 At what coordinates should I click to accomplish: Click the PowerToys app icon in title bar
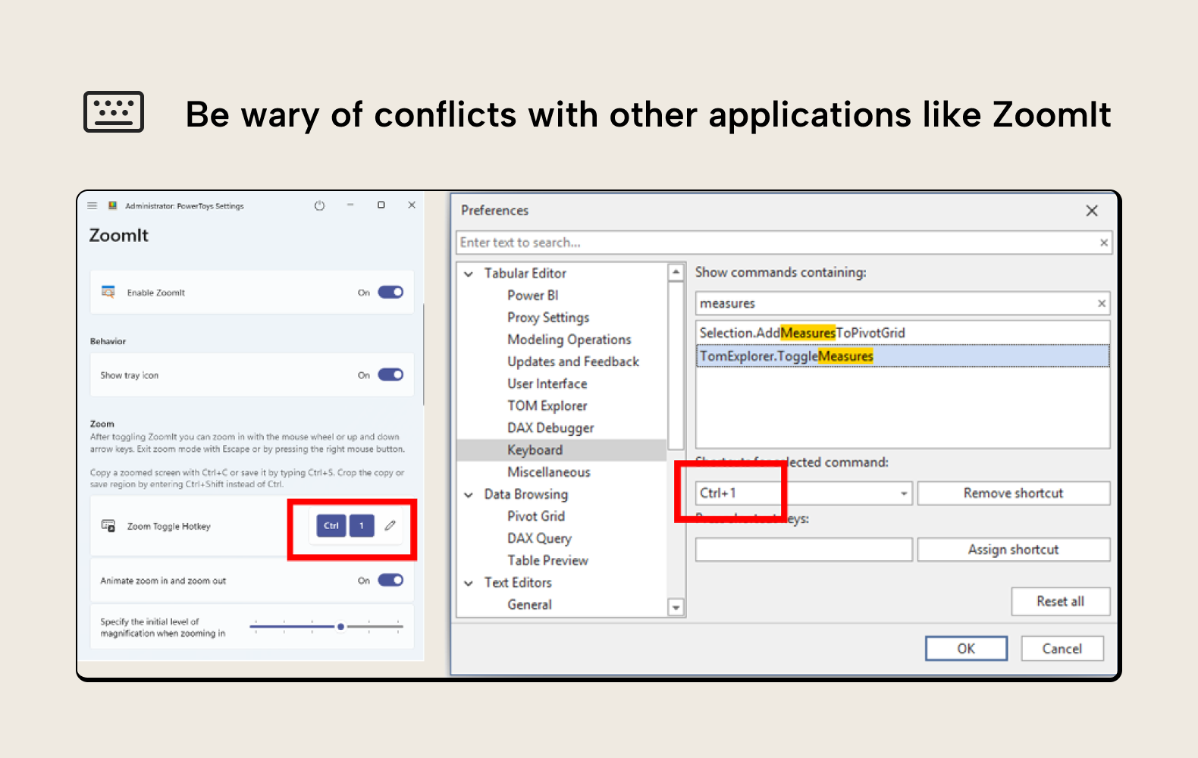112,205
